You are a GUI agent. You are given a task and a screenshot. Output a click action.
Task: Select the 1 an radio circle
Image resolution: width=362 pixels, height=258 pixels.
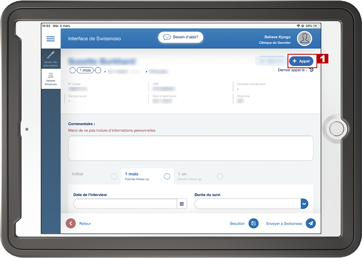(220, 176)
